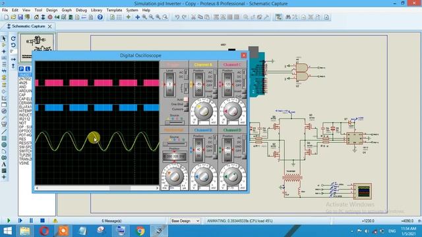Click the Undo arrow in toolbar

pos(177,17)
